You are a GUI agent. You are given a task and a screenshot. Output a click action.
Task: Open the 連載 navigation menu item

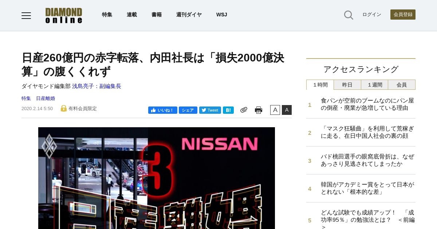coord(132,15)
